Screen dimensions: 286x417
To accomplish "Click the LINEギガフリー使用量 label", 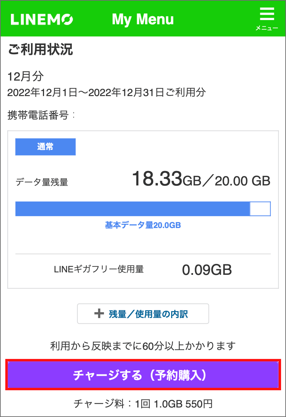I will 99,270.
